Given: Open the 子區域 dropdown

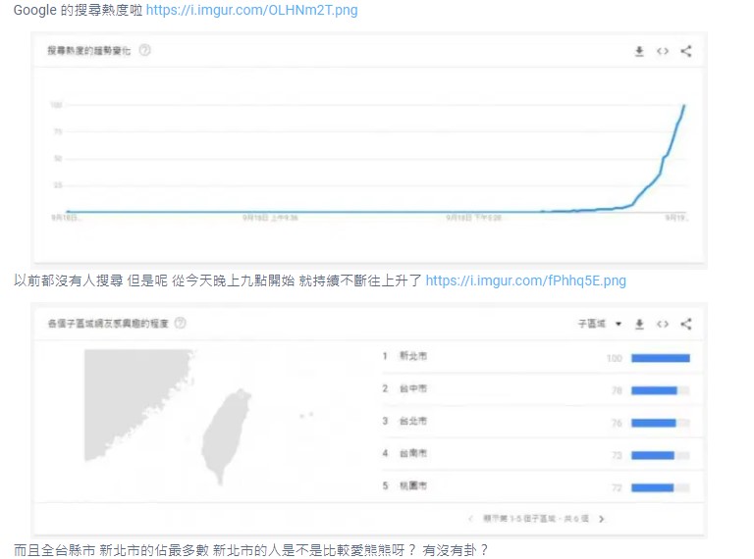Looking at the screenshot, I should point(600,324).
